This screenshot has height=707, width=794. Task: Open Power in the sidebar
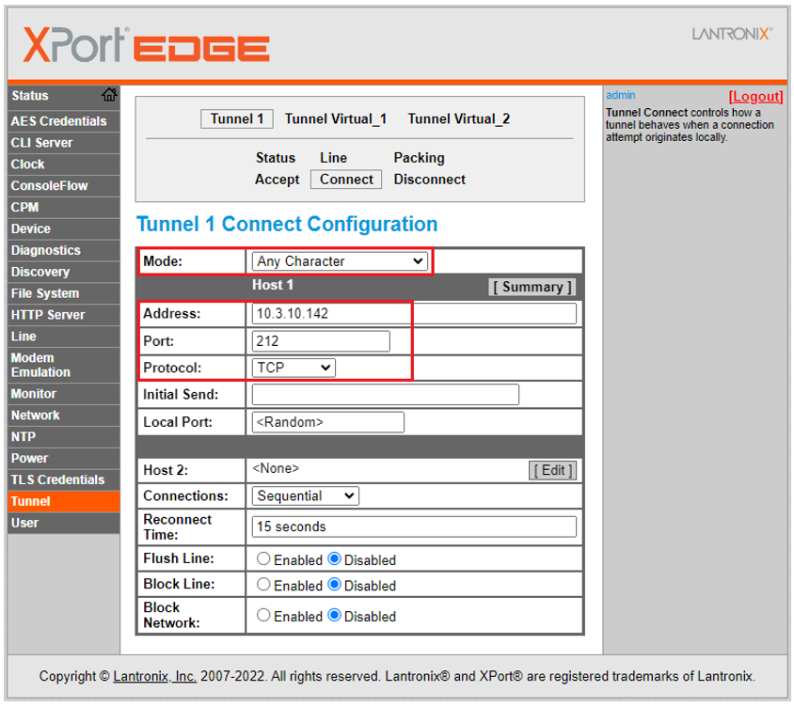(64, 459)
